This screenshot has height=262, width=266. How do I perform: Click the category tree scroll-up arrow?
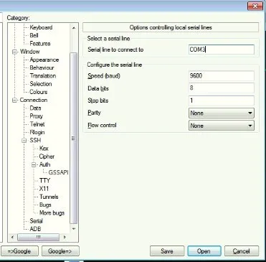coord(74,28)
